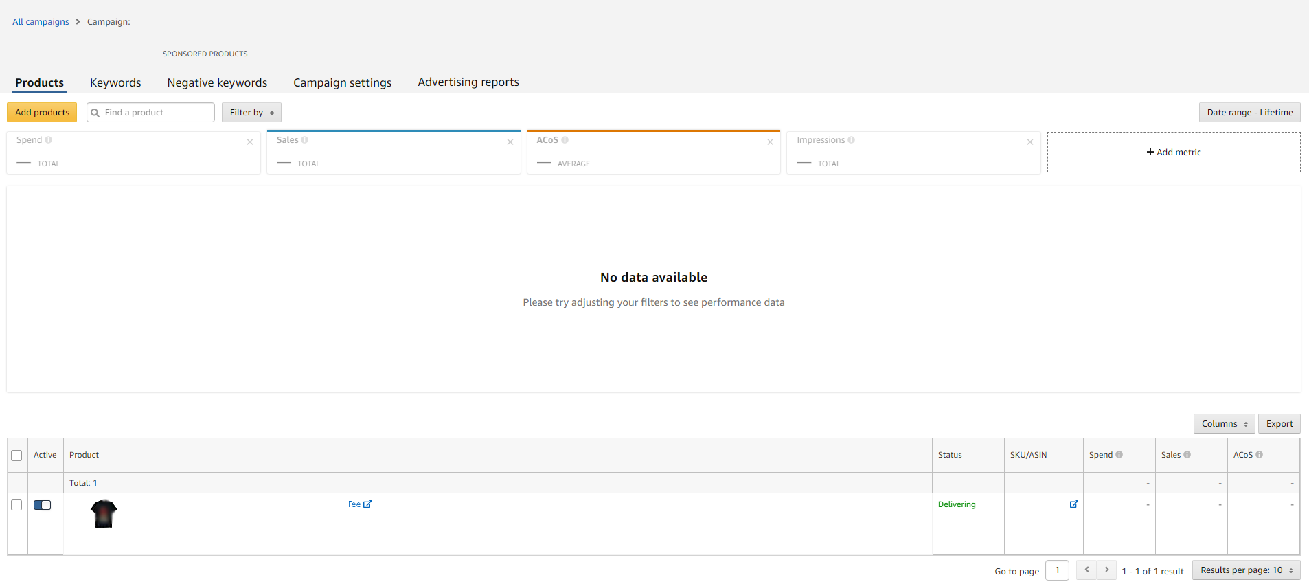1309x584 pixels.
Task: Switch to the Products tab
Action: tap(40, 82)
